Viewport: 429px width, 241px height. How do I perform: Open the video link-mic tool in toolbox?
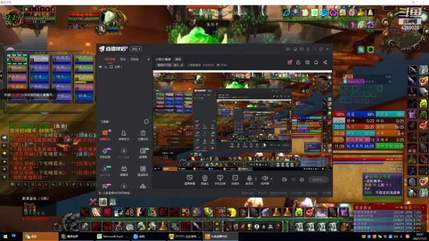(x=105, y=153)
